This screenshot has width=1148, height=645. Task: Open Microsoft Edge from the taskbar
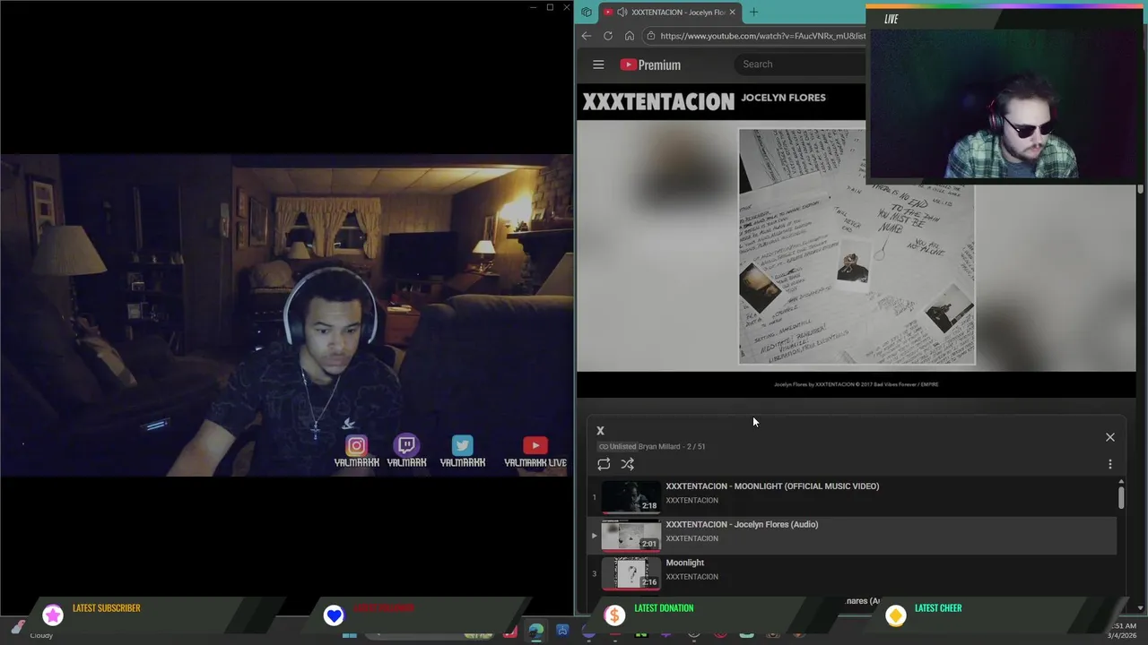pyautogui.click(x=535, y=632)
